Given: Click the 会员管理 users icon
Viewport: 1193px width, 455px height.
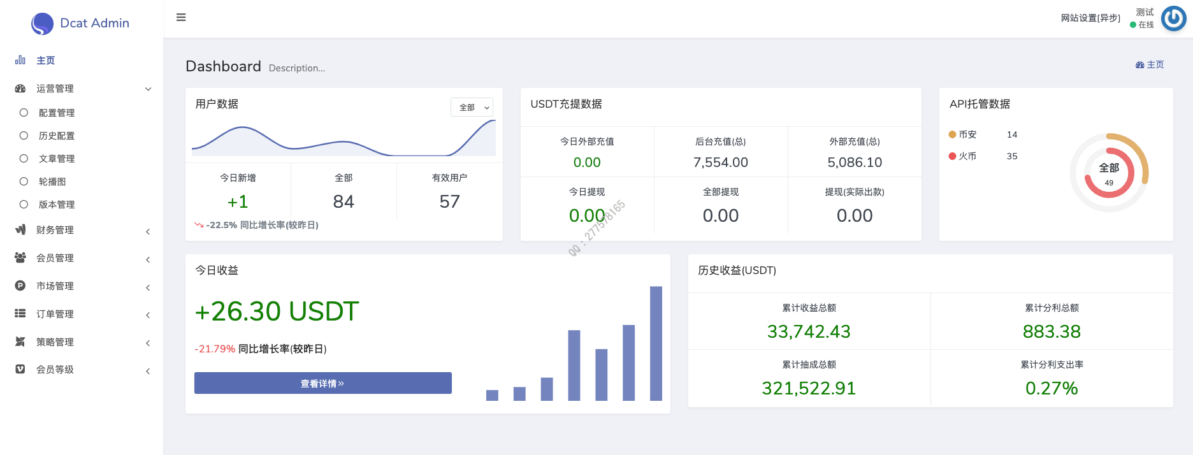Looking at the screenshot, I should [x=20, y=257].
